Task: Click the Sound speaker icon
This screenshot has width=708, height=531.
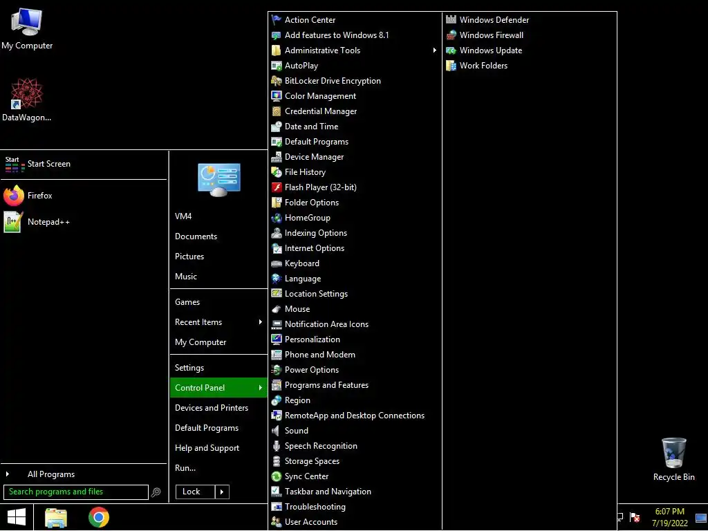Action: 277,431
